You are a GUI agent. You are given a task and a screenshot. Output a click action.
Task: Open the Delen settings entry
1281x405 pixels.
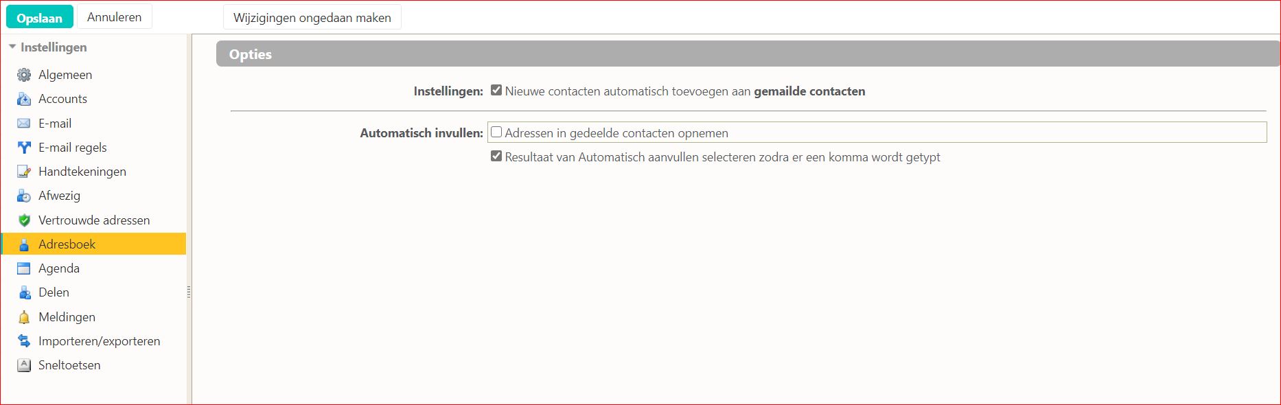tap(54, 292)
